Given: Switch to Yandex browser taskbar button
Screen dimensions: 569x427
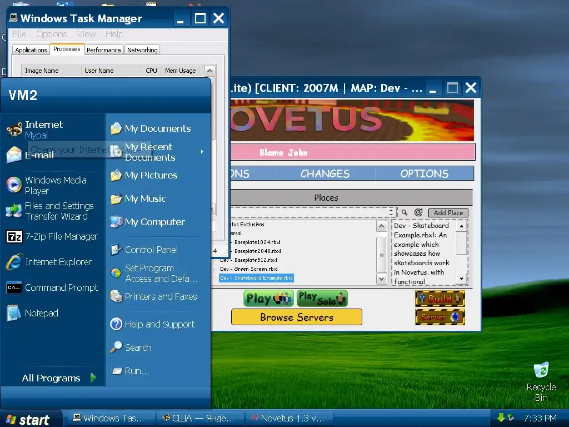Looking at the screenshot, I should (x=199, y=418).
